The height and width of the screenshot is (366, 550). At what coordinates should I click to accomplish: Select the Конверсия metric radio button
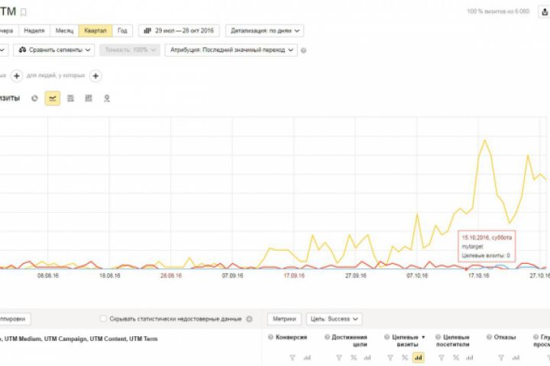(270, 336)
